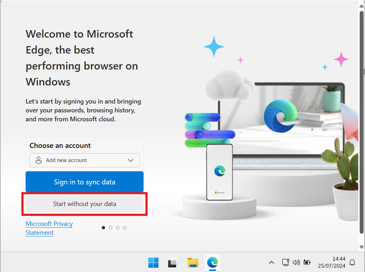Click the scrollbar down arrow

361,247
